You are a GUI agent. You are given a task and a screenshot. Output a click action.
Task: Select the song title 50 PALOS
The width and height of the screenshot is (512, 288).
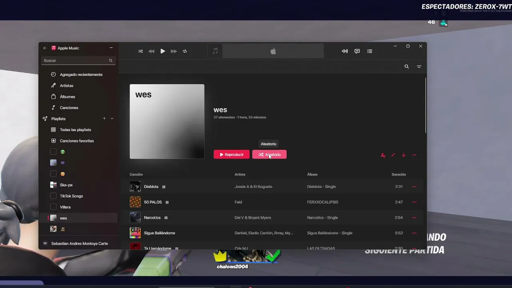pos(153,202)
